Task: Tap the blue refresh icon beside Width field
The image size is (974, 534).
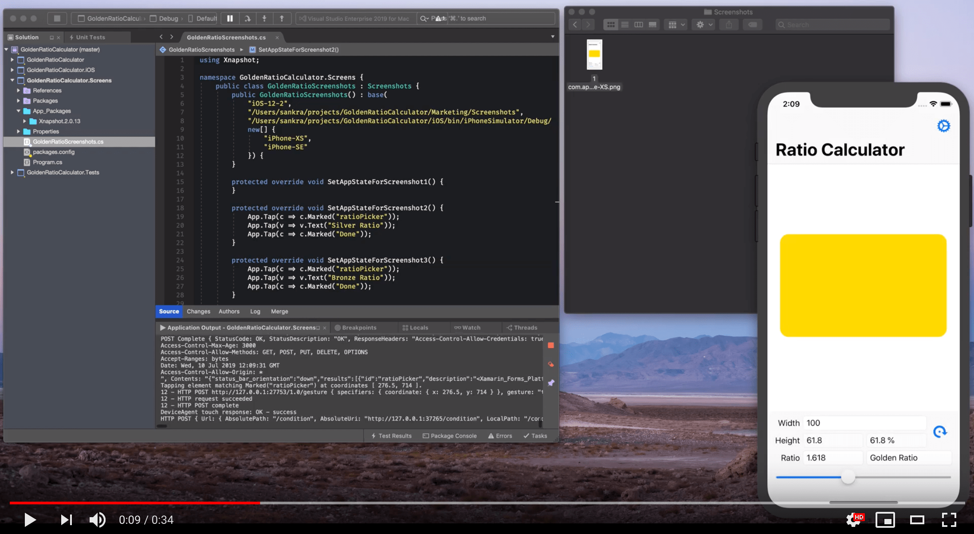Action: [939, 431]
